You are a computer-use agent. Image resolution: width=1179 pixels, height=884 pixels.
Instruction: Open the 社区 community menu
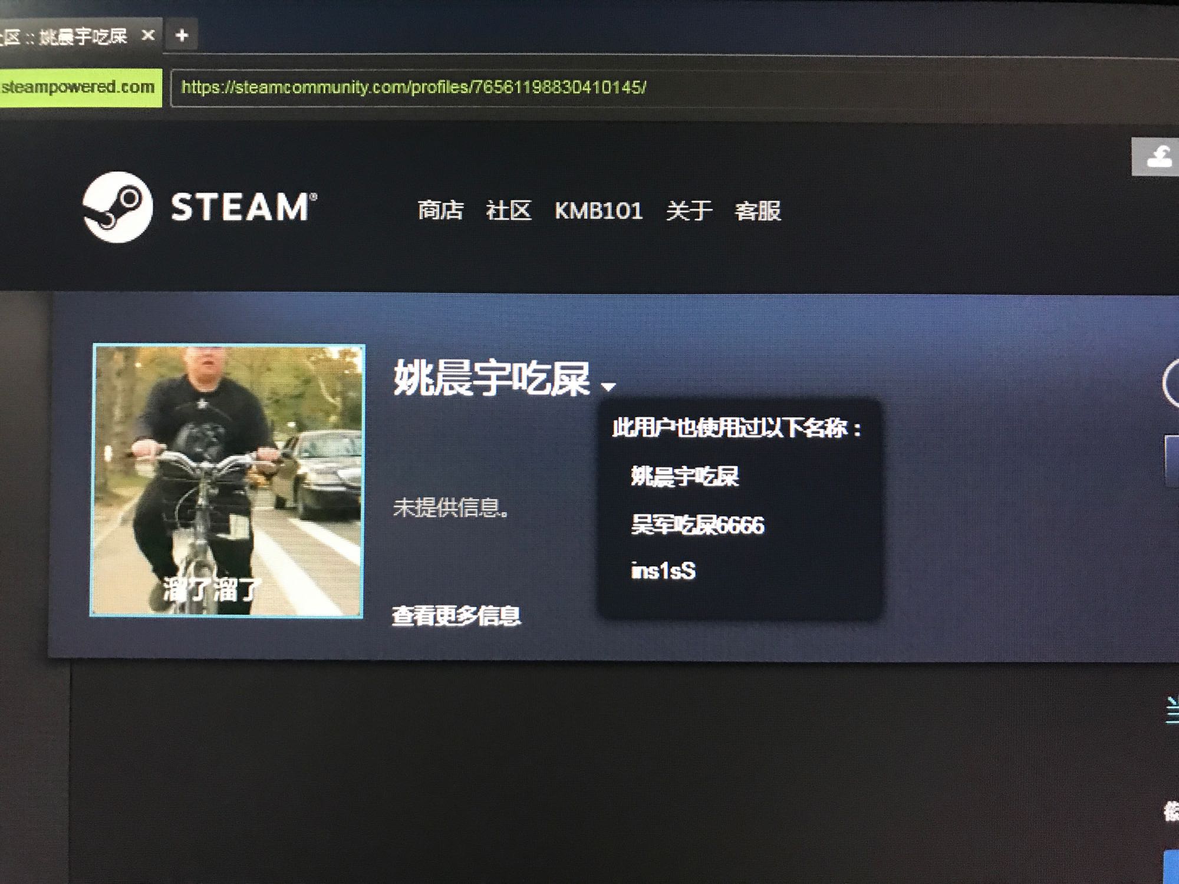coord(508,210)
